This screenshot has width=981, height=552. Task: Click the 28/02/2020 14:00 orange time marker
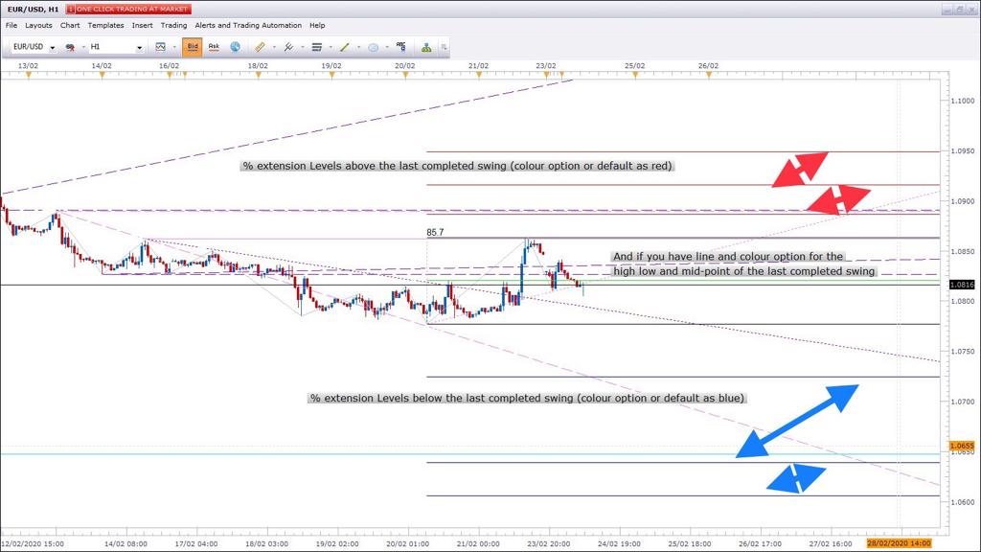click(x=899, y=543)
